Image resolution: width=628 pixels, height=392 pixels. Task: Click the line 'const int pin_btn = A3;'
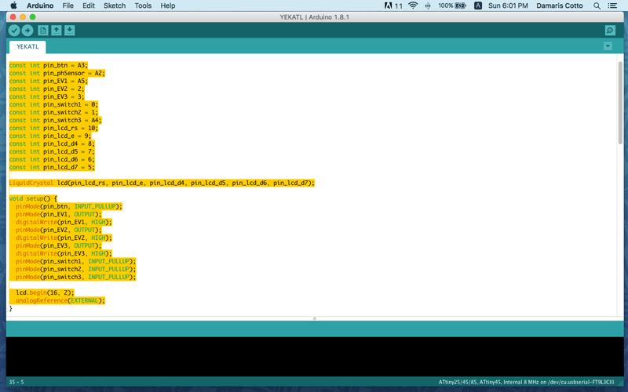point(48,65)
